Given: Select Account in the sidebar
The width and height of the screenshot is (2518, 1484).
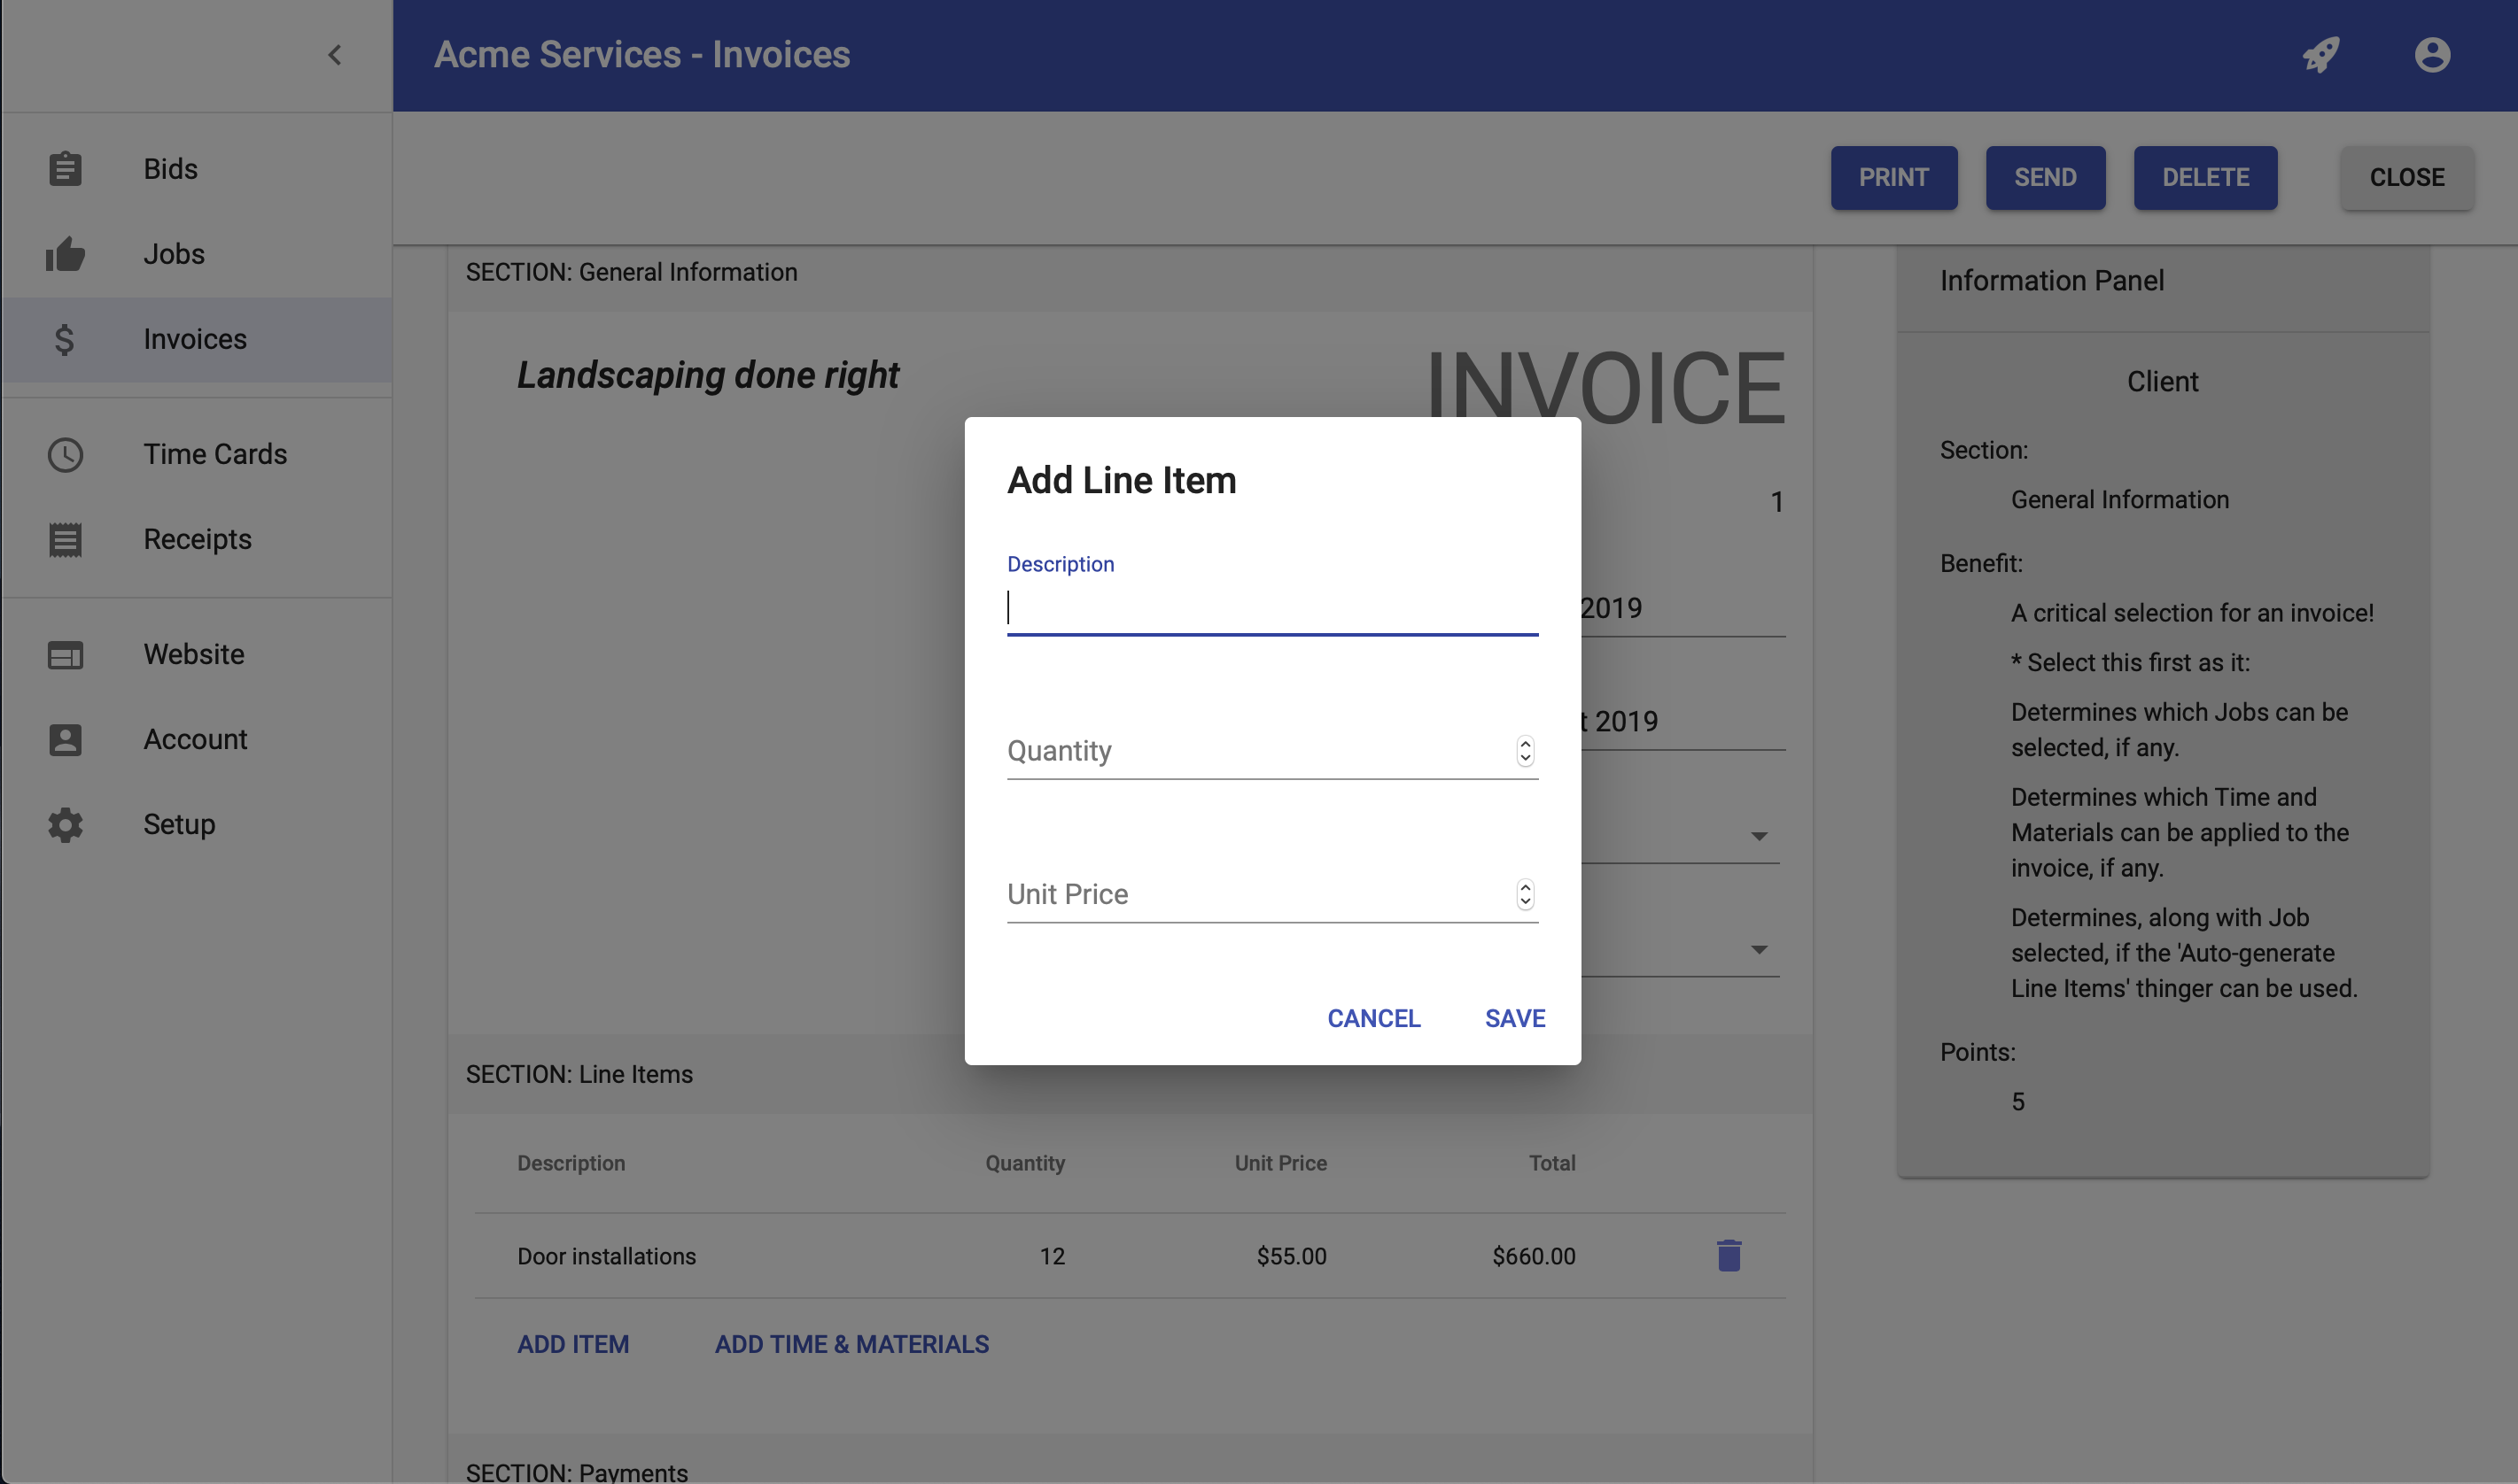Looking at the screenshot, I should click(x=195, y=740).
